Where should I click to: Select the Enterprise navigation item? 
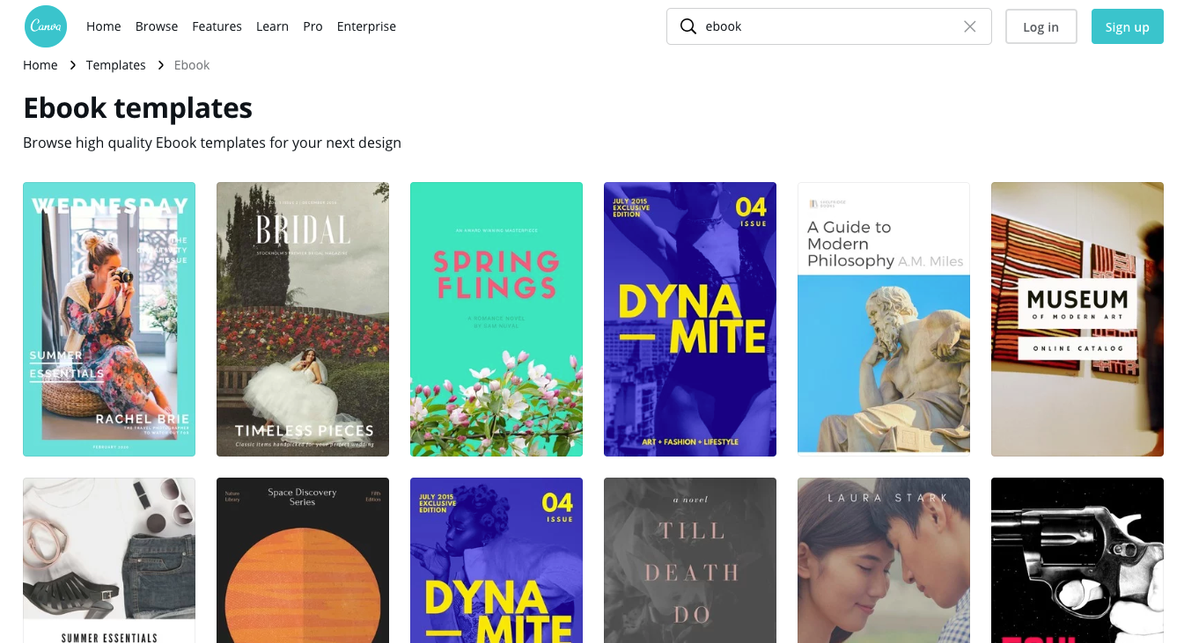(366, 26)
